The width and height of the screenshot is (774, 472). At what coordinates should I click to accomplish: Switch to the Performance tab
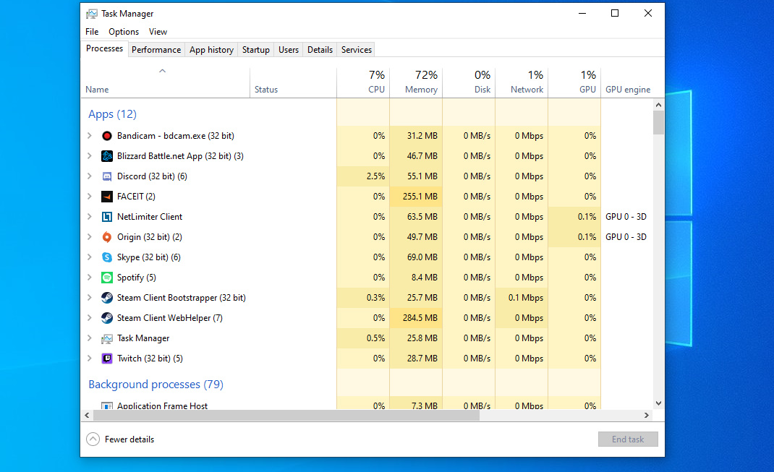pyautogui.click(x=156, y=50)
